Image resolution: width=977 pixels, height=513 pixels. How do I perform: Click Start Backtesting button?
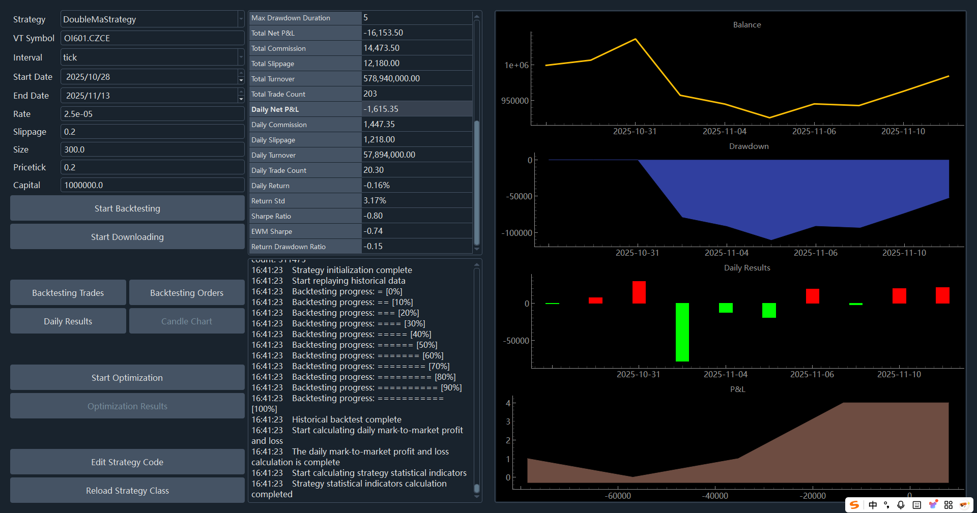[x=127, y=208]
